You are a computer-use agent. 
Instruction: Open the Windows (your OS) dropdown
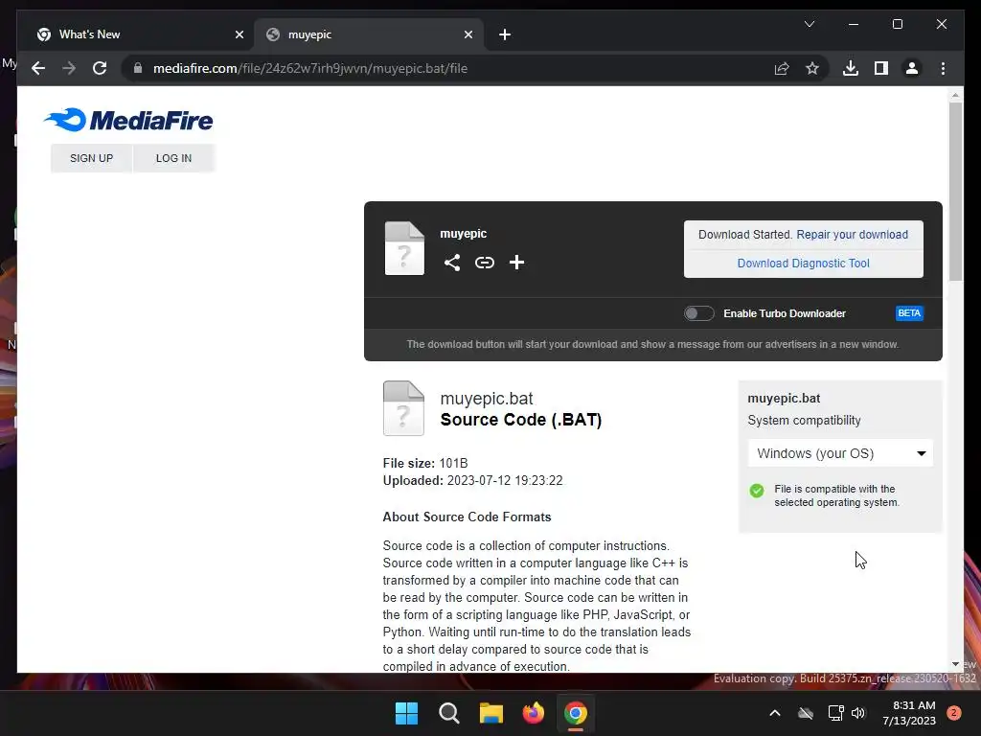[840, 453]
